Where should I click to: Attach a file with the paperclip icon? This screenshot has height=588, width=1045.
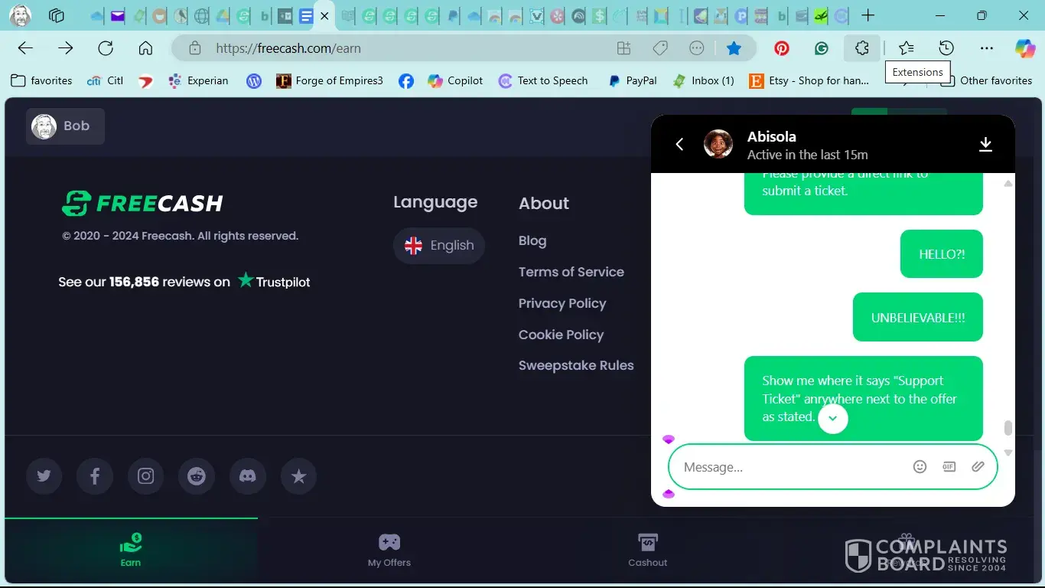point(978,467)
